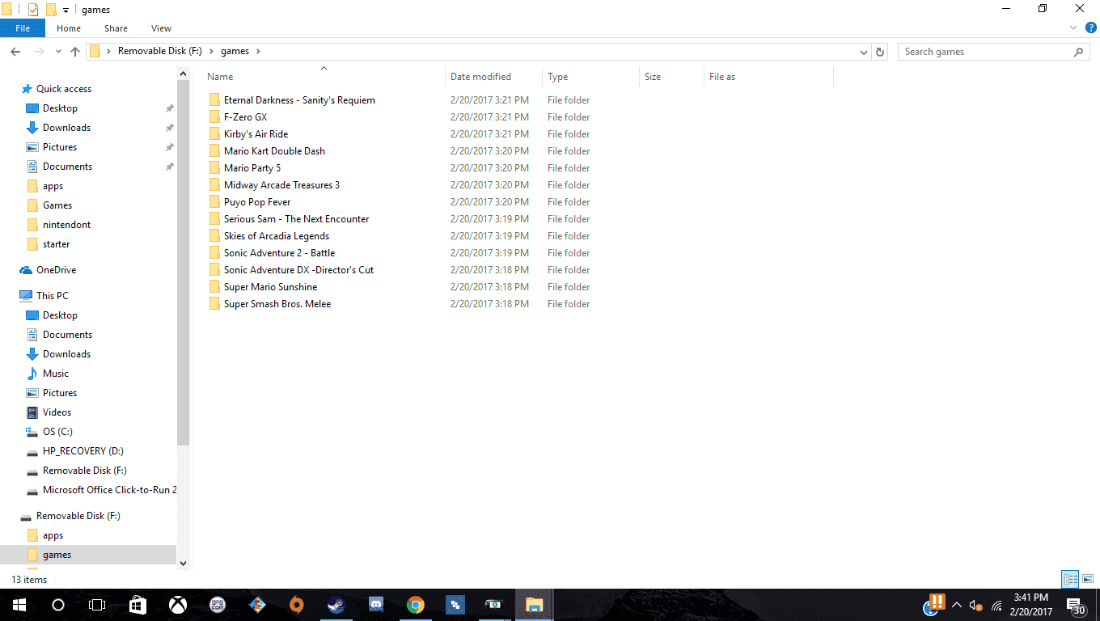Select the Kirby's Air Ride folder
This screenshot has height=621, width=1100.
click(x=256, y=134)
